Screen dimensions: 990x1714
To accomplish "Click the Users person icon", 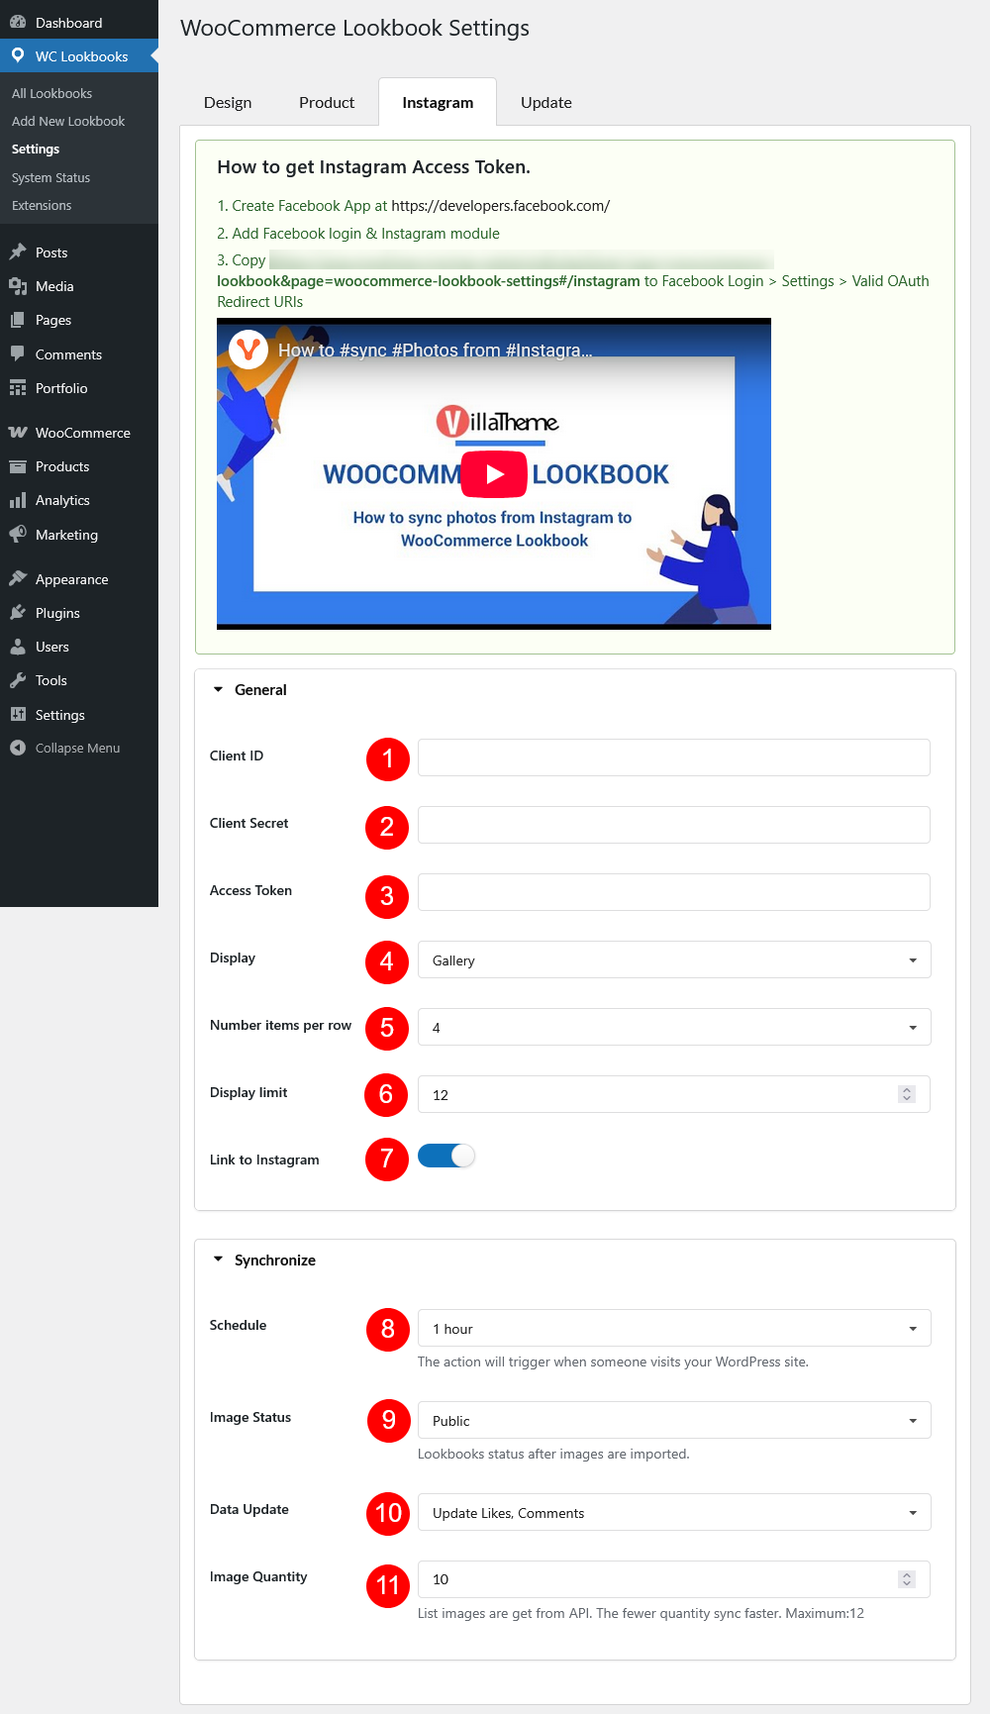I will 18,647.
